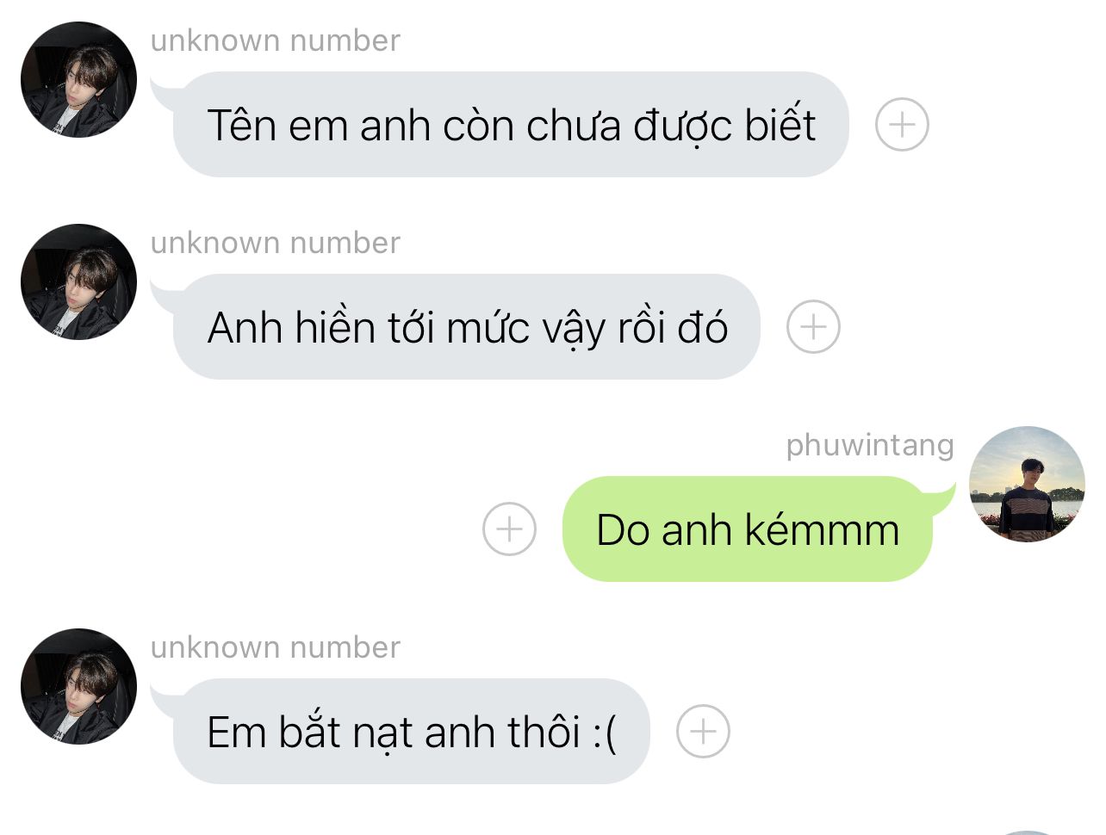1106x835 pixels.
Task: Open avatar next to 'Anh hiền tới mức' message
Action: [78, 282]
